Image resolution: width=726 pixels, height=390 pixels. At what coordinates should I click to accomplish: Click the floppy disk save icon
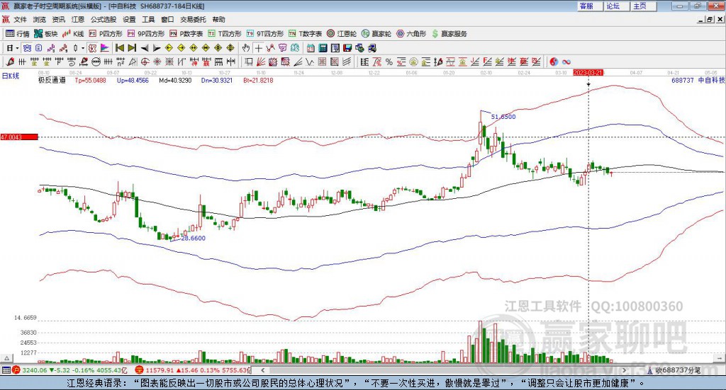click(x=347, y=48)
